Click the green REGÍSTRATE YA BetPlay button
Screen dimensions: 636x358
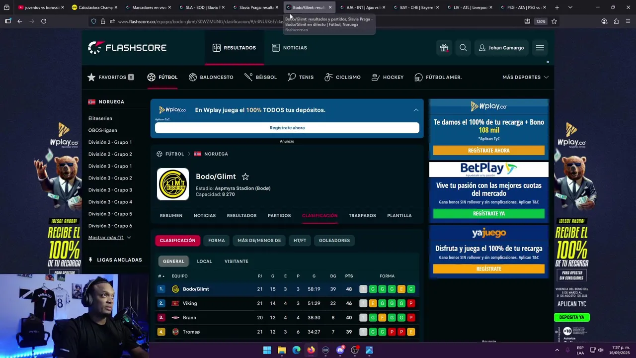[x=489, y=214]
